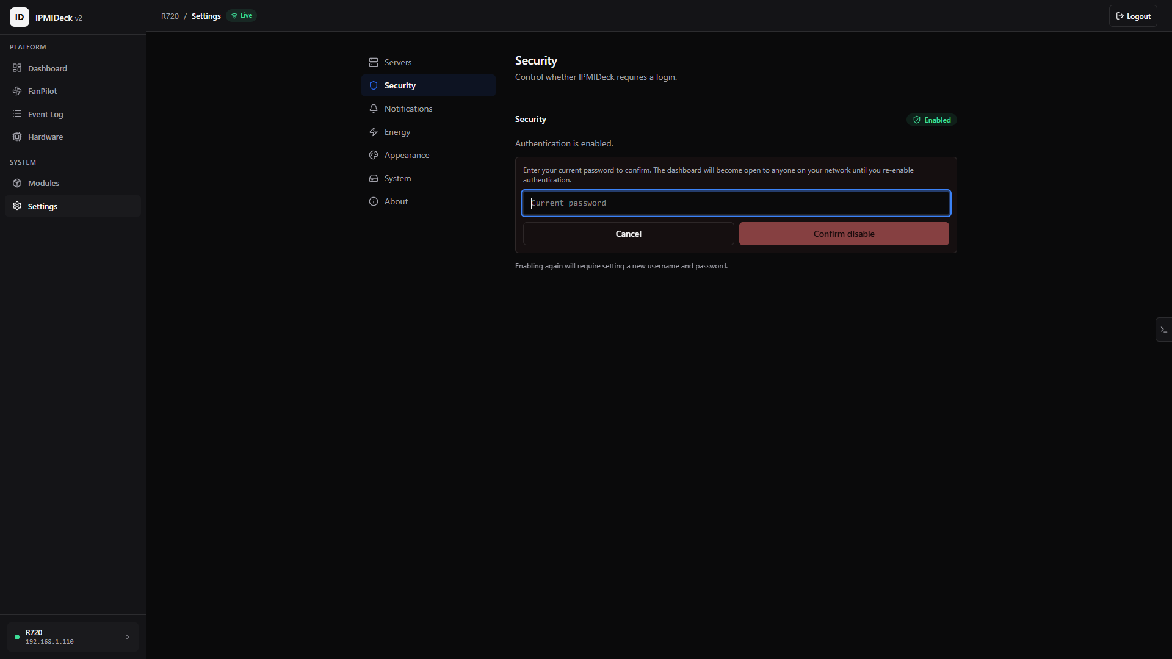The image size is (1172, 659).
Task: Focus the Current password field
Action: [736, 203]
